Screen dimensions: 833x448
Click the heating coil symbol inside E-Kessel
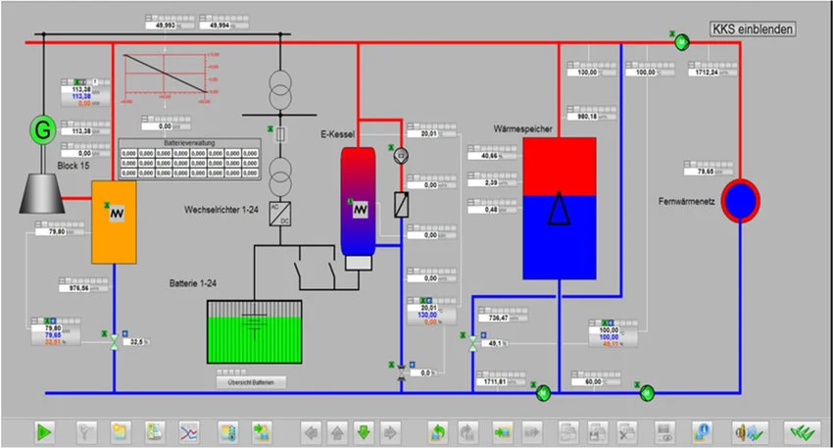point(361,210)
